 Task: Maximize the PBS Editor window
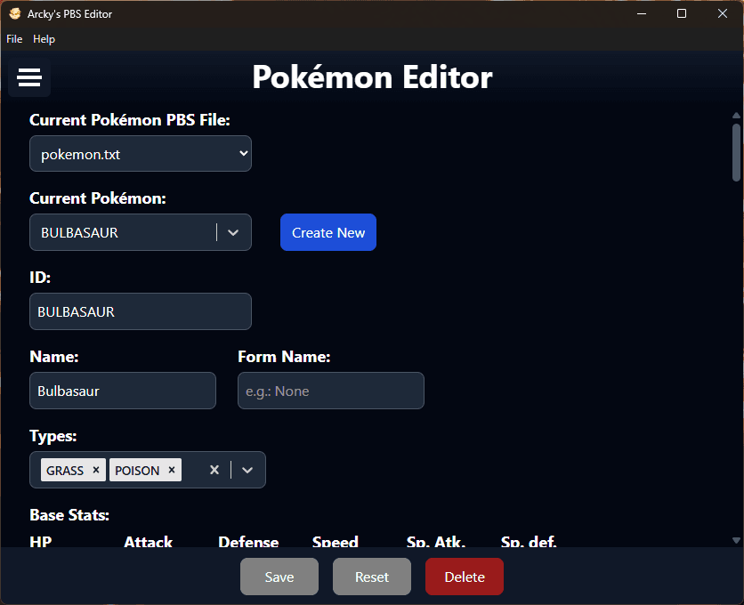coord(681,13)
